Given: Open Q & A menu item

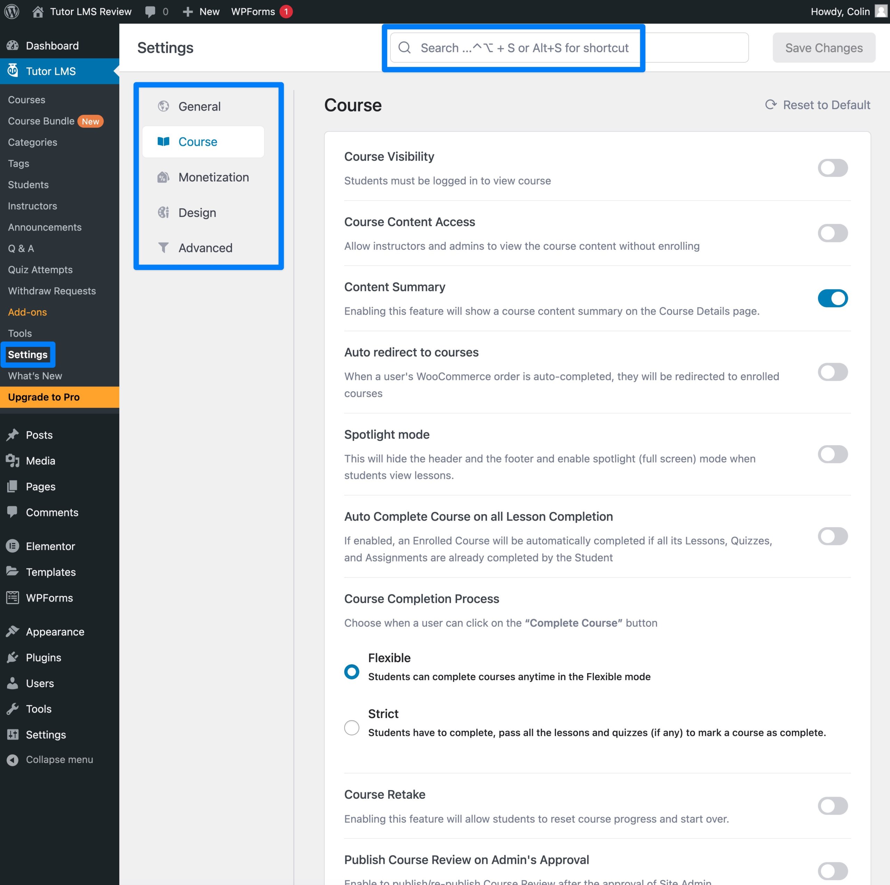Looking at the screenshot, I should click(x=21, y=248).
